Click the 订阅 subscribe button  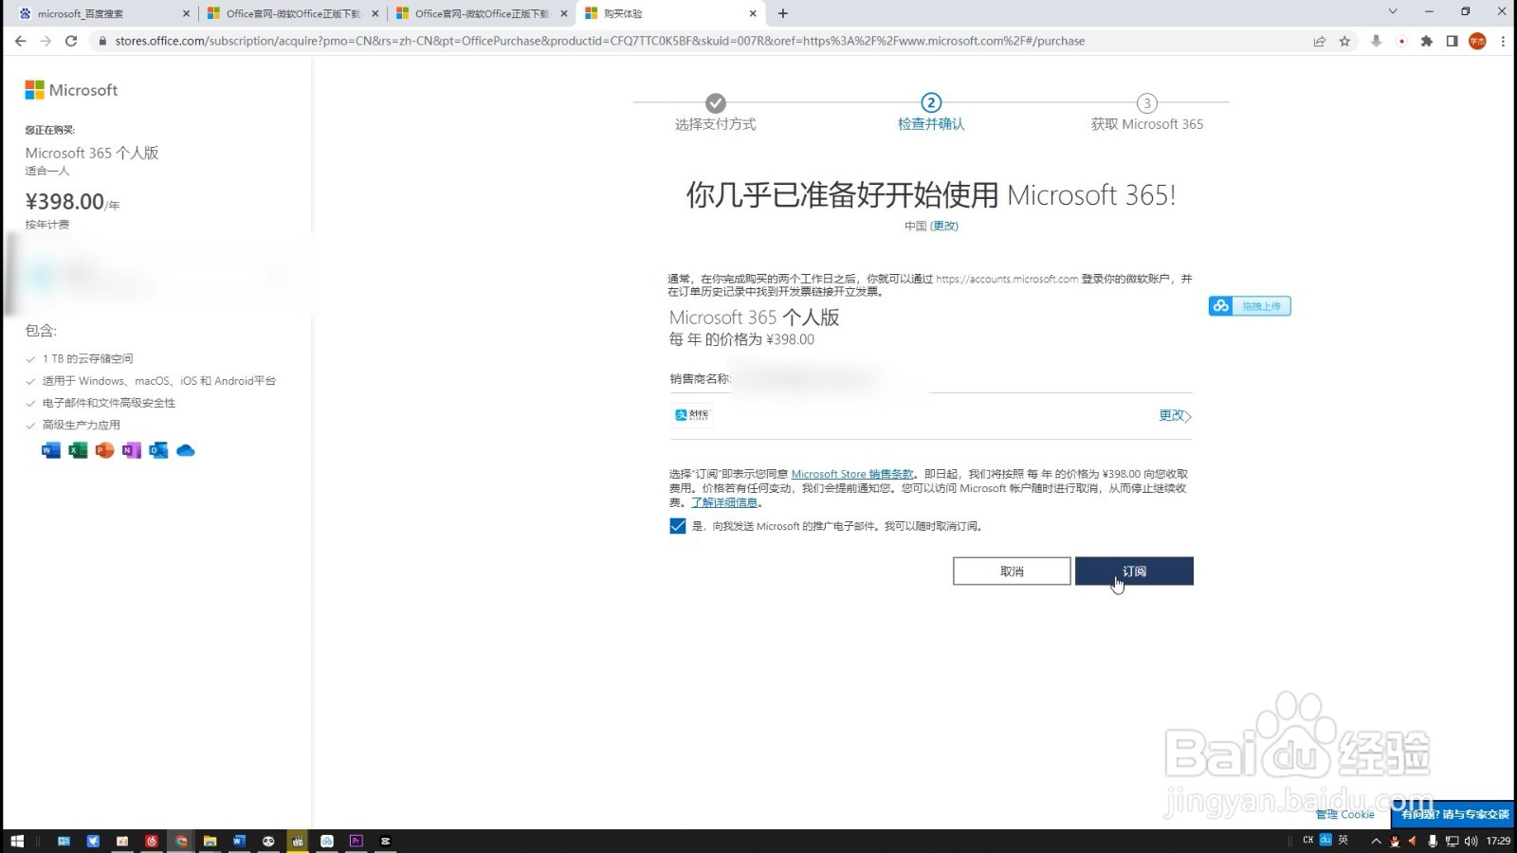pos(1134,571)
